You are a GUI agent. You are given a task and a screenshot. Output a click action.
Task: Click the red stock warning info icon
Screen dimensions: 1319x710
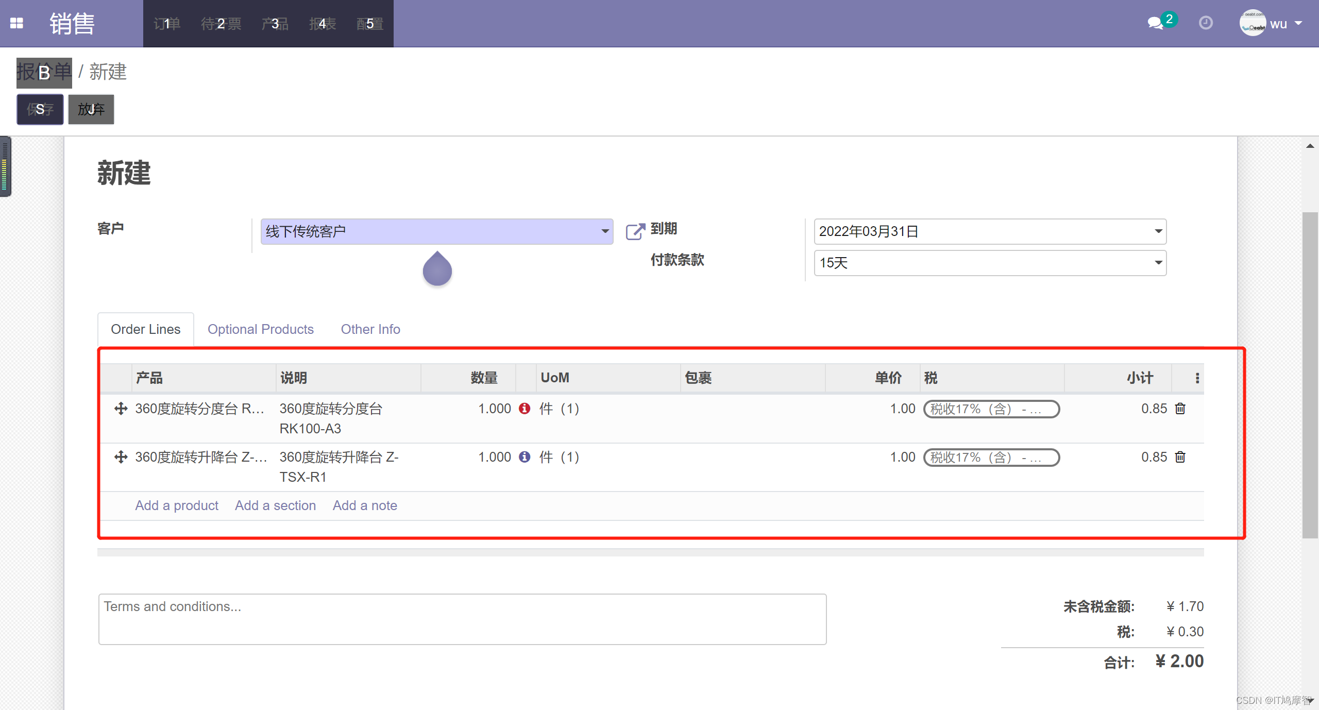tap(525, 409)
